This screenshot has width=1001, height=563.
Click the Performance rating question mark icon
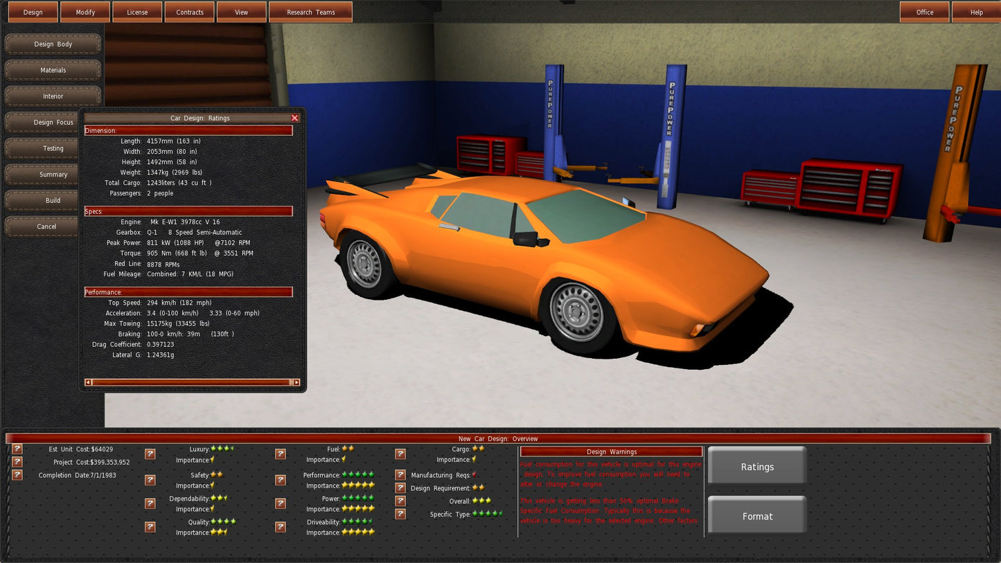tap(280, 480)
